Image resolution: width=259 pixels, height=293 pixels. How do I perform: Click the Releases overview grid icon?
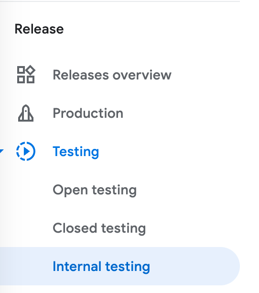(x=26, y=74)
